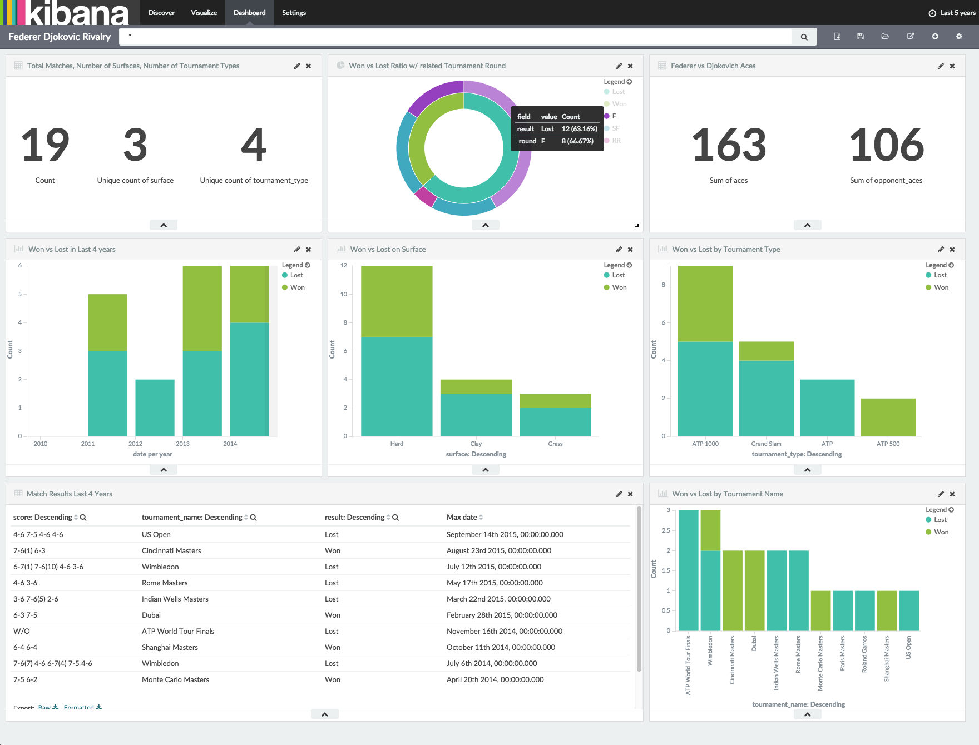
Task: Edit Won vs Lost by Tournament Name
Action: tap(941, 494)
